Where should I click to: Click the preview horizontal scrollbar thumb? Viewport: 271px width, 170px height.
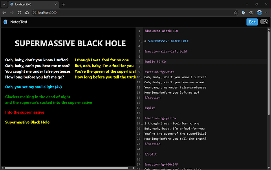tap(66, 168)
